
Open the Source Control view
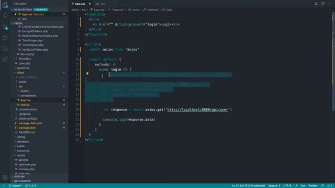pyautogui.click(x=5, y=27)
